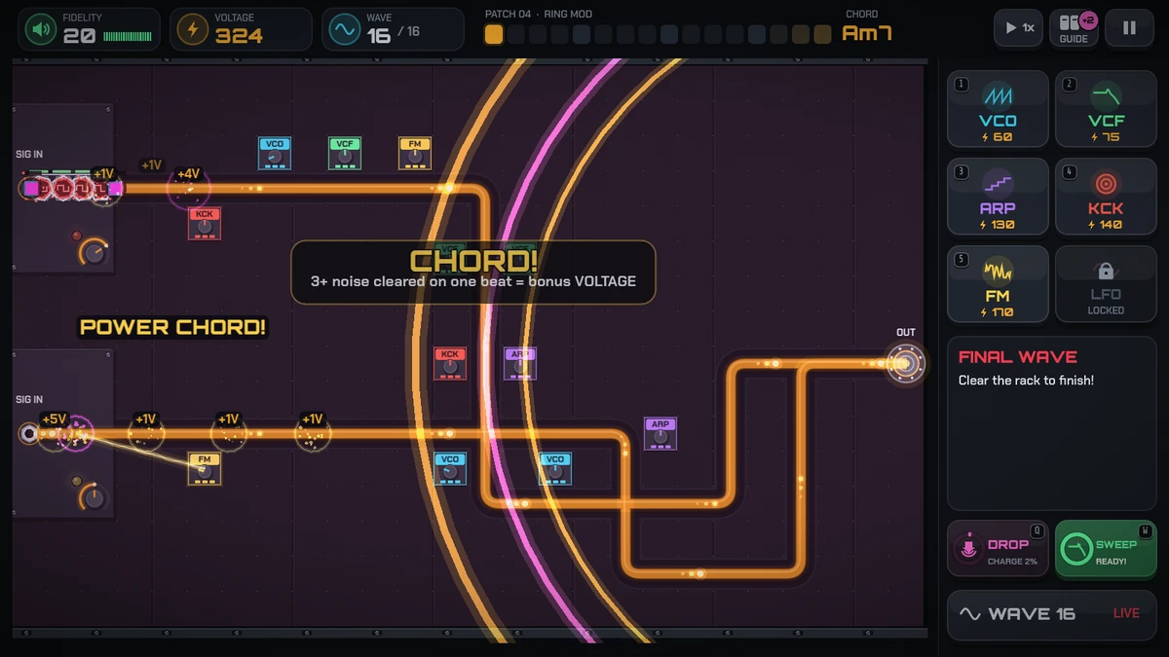The image size is (1169, 657).
Task: Click the Patch D4 Ring Mod label
Action: [538, 15]
